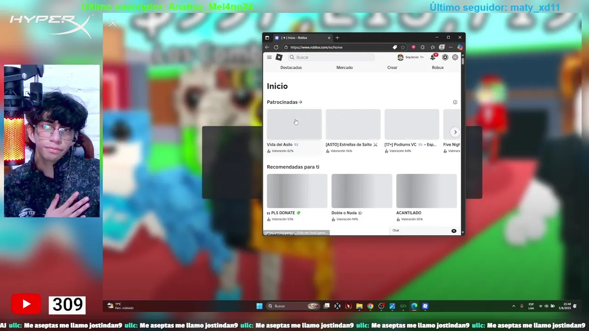Screen dimensions: 589x331
Task: Open the SoyJecoo profile avatar
Action: pyautogui.click(x=400, y=57)
